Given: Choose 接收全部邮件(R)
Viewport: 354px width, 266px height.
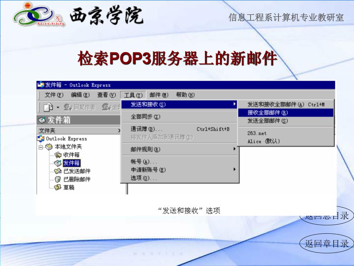Looking at the screenshot, I should [x=286, y=113].
